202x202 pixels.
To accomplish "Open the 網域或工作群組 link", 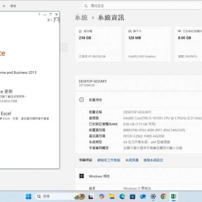I will (109, 160).
